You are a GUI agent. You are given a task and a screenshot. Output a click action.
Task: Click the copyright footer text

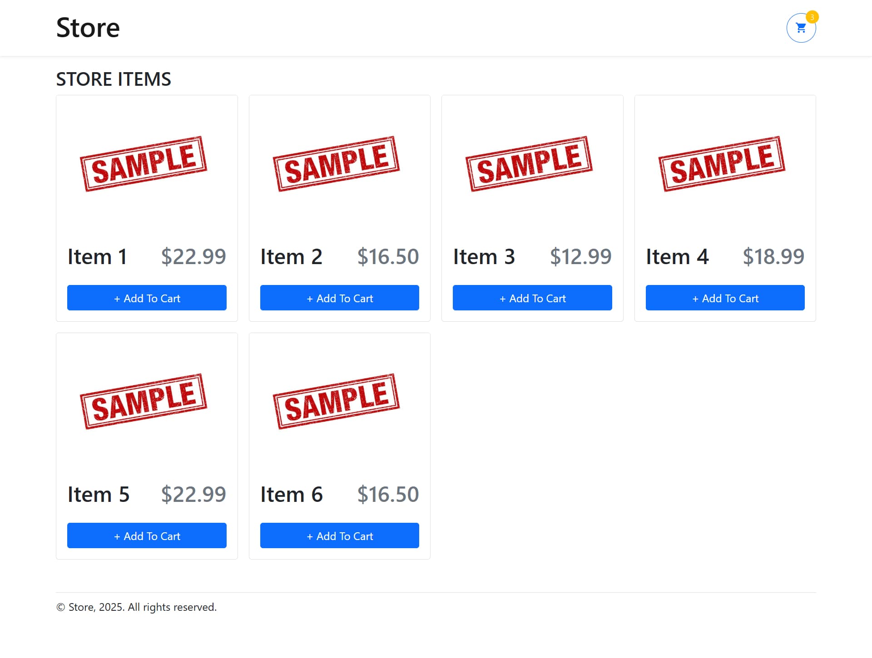pos(136,607)
